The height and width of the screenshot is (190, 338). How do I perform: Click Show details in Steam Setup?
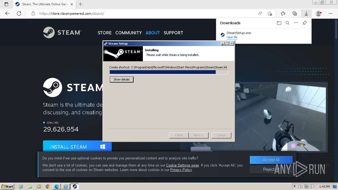click(121, 79)
